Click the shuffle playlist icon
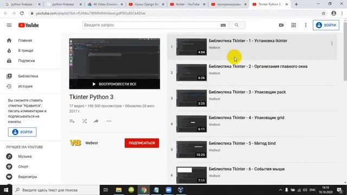This screenshot has width=347, height=195. pos(85,121)
